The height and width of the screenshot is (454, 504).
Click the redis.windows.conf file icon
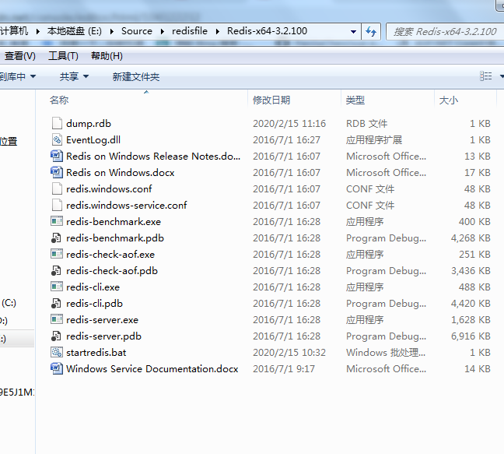coord(57,188)
